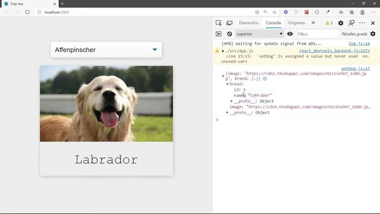The width and height of the screenshot is (380, 214).
Task: Clear the console
Action: pyautogui.click(x=230, y=34)
